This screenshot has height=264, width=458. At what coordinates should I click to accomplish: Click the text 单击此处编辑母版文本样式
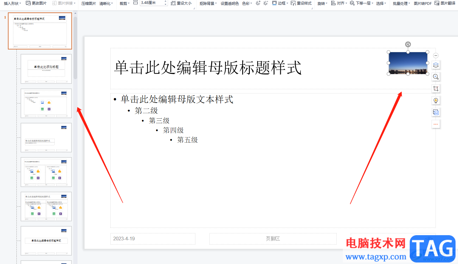pos(177,99)
